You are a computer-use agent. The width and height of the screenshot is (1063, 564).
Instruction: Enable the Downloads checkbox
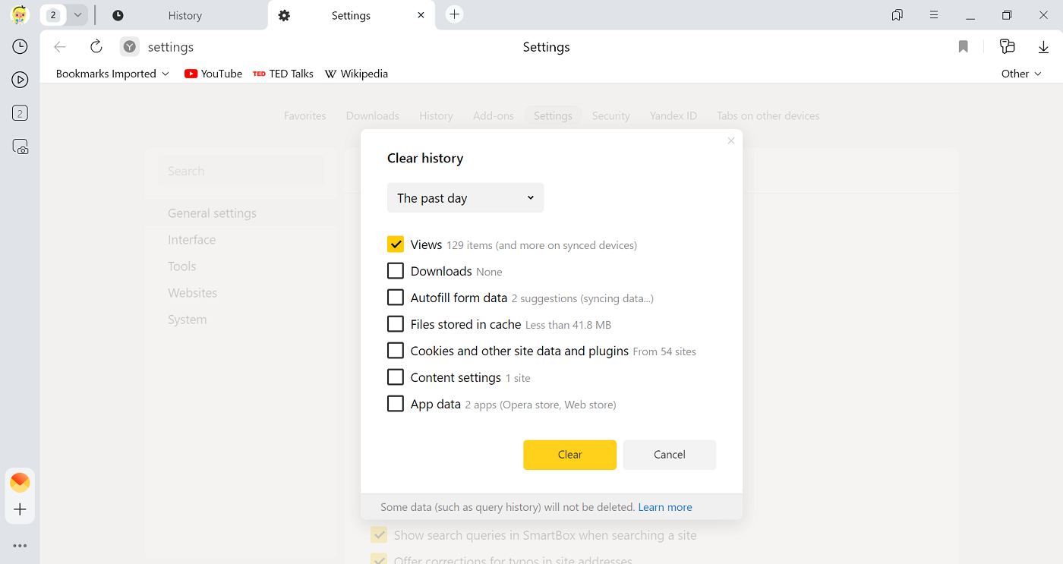tap(396, 271)
